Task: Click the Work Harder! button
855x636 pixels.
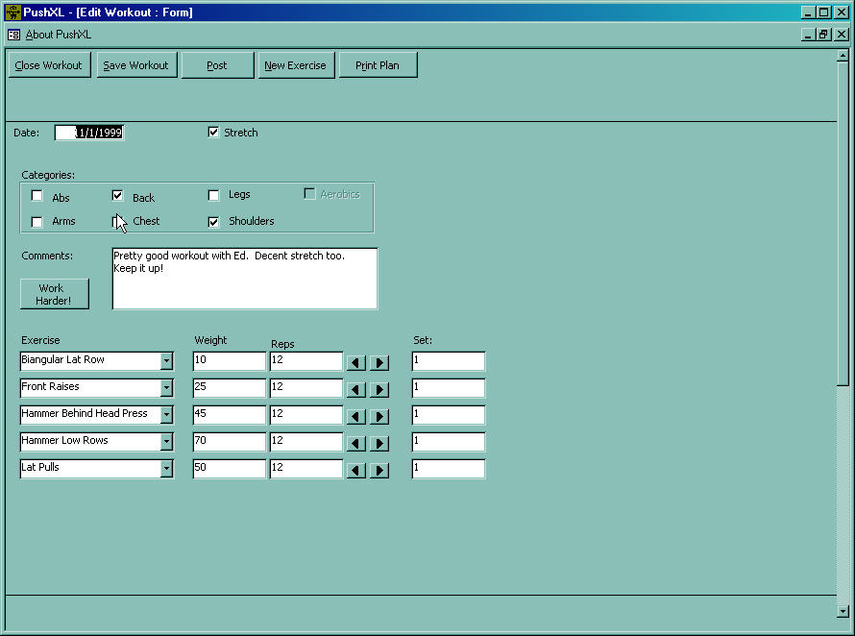Action: tap(54, 295)
